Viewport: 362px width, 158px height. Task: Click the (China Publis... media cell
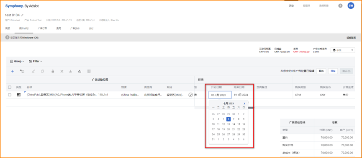pyautogui.click(x=130, y=95)
